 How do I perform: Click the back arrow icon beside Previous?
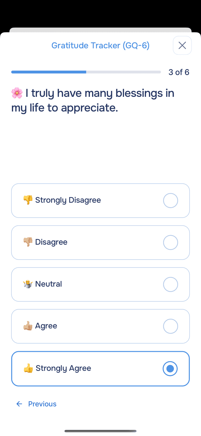19,404
